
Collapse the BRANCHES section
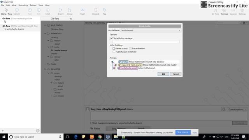click(x=45, y=33)
